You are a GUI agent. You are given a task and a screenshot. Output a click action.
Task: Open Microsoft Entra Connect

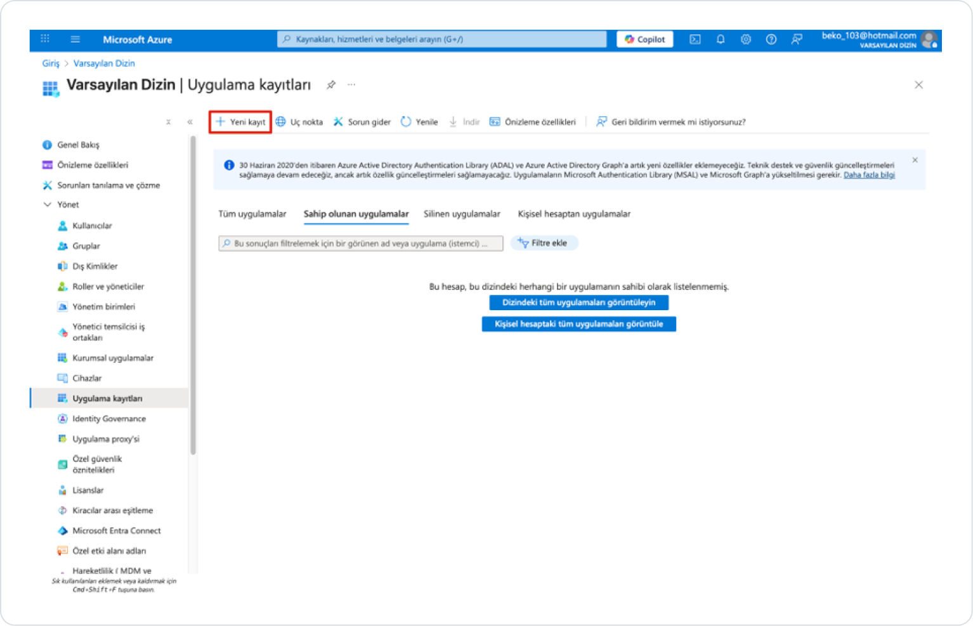(109, 531)
